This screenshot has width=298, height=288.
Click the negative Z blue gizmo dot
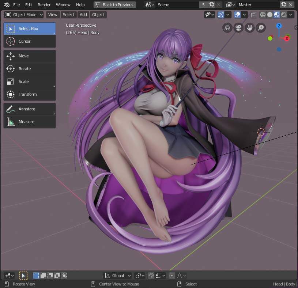tap(279, 49)
